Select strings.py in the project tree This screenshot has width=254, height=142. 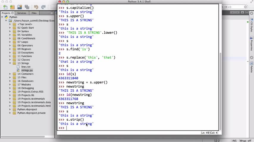(x=27, y=70)
